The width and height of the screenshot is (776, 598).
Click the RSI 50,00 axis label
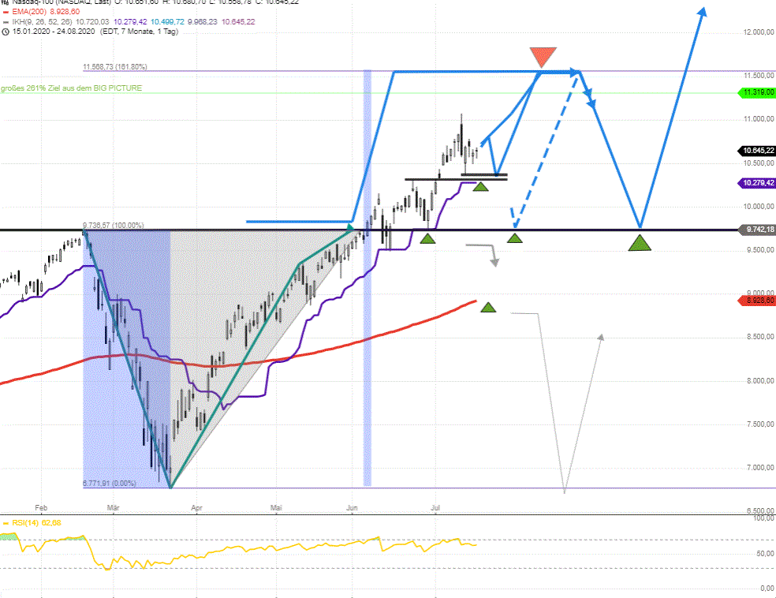(x=765, y=554)
